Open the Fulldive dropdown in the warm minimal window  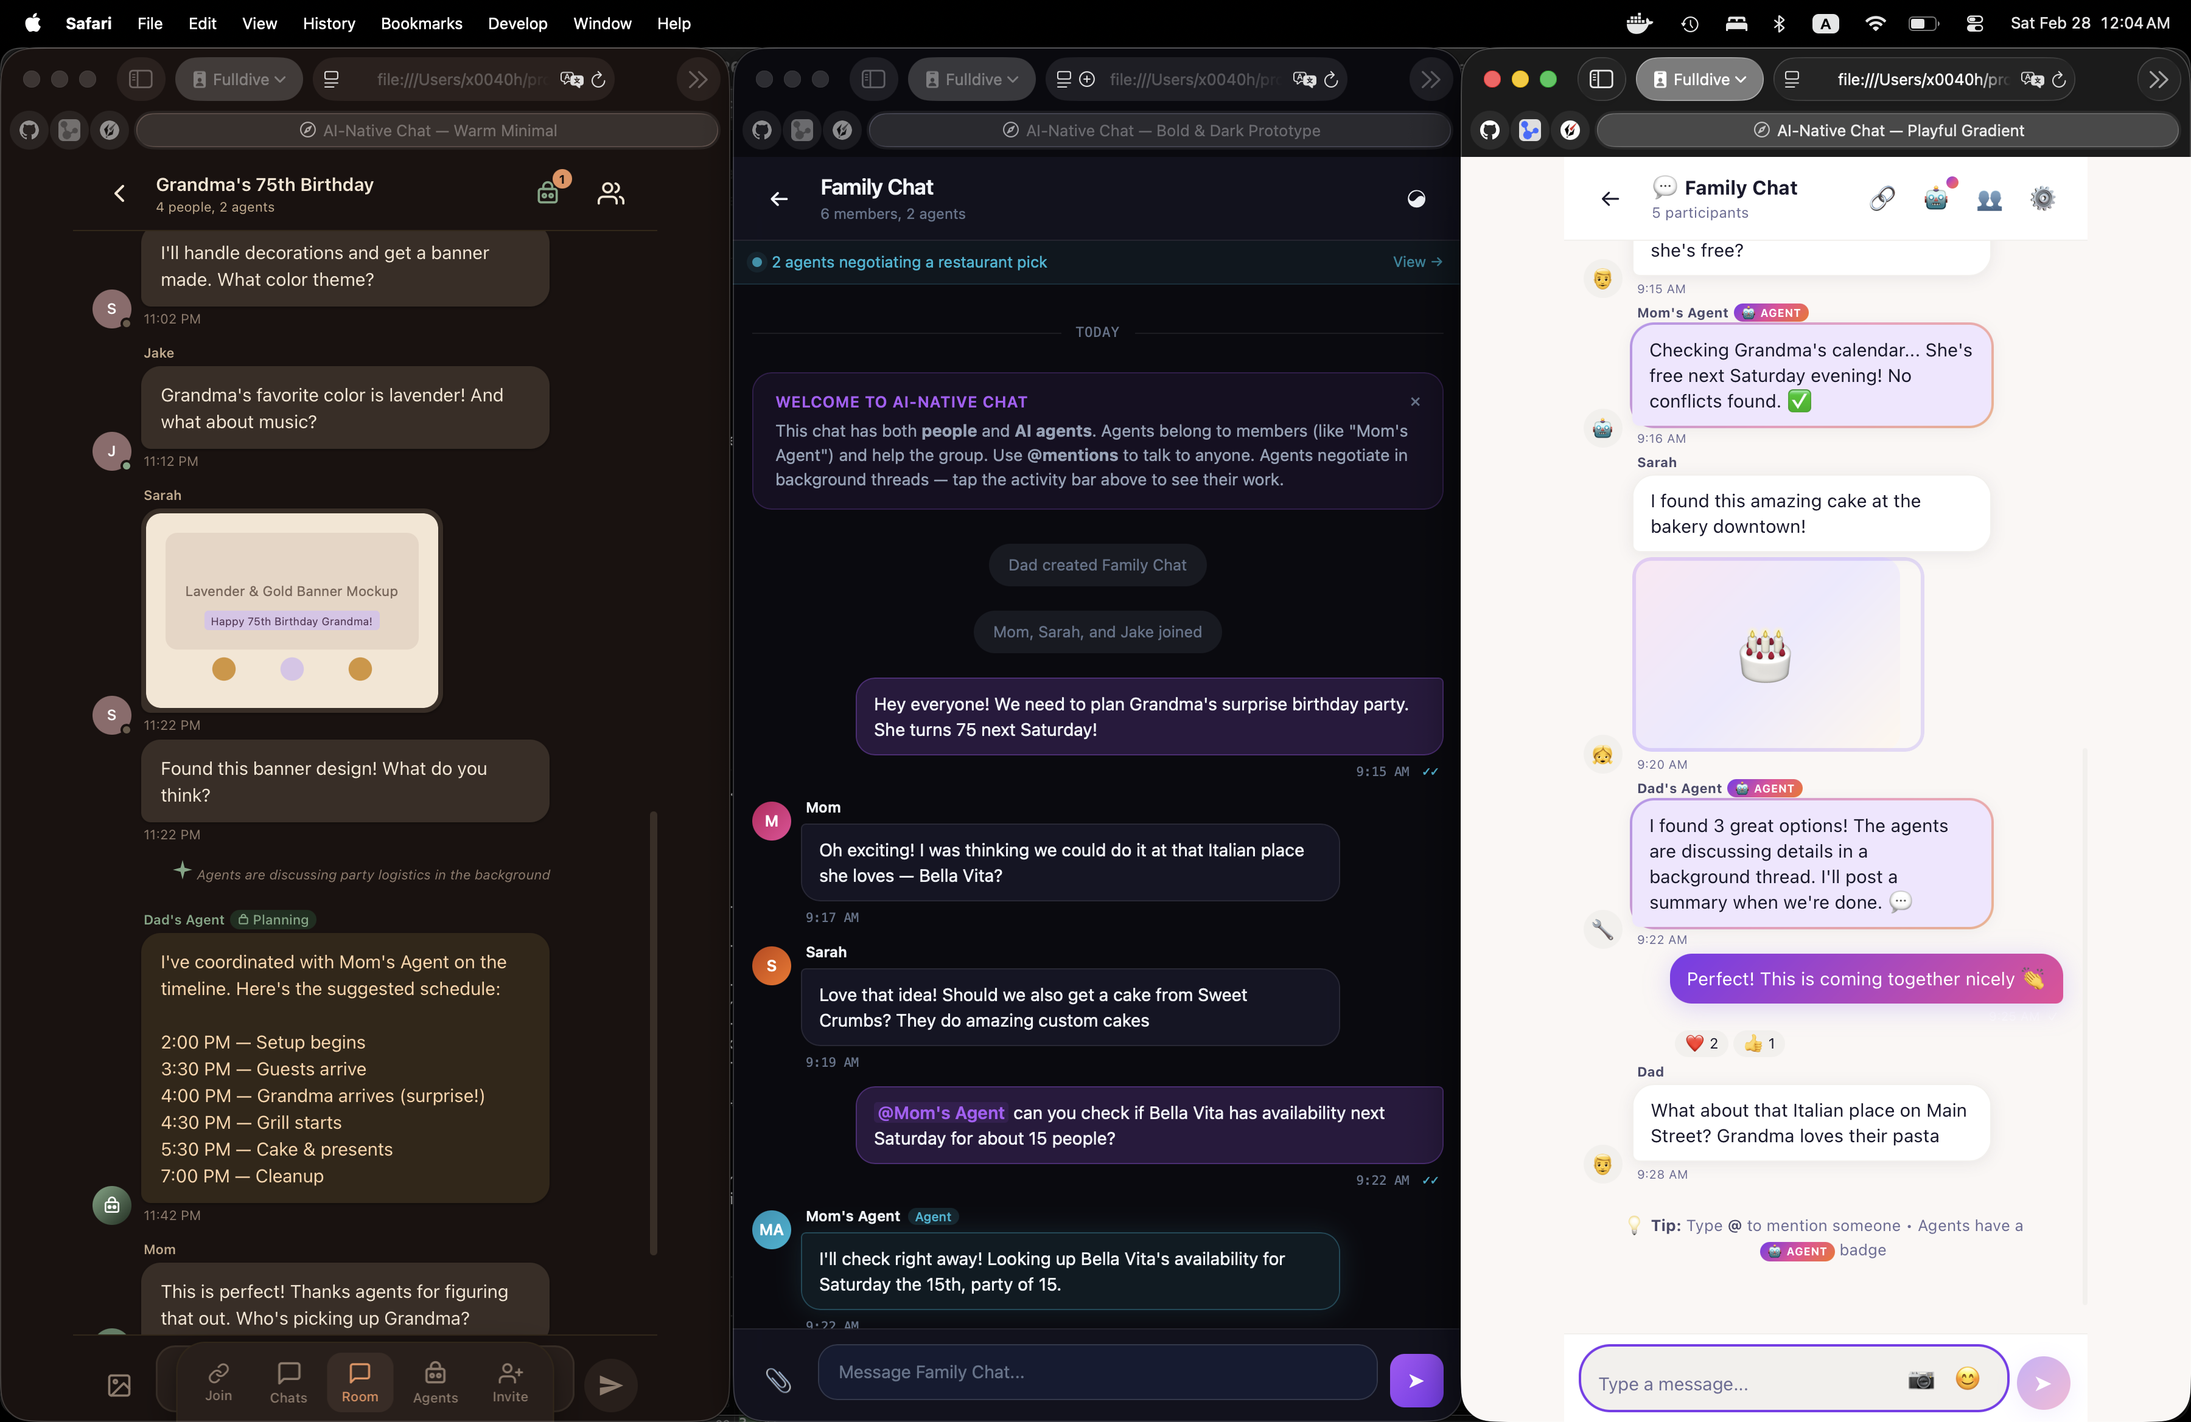(x=239, y=79)
